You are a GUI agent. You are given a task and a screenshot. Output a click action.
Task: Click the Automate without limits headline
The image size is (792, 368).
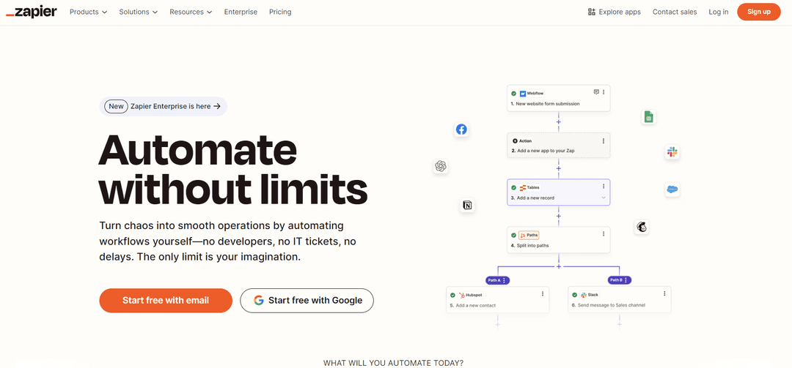click(233, 170)
